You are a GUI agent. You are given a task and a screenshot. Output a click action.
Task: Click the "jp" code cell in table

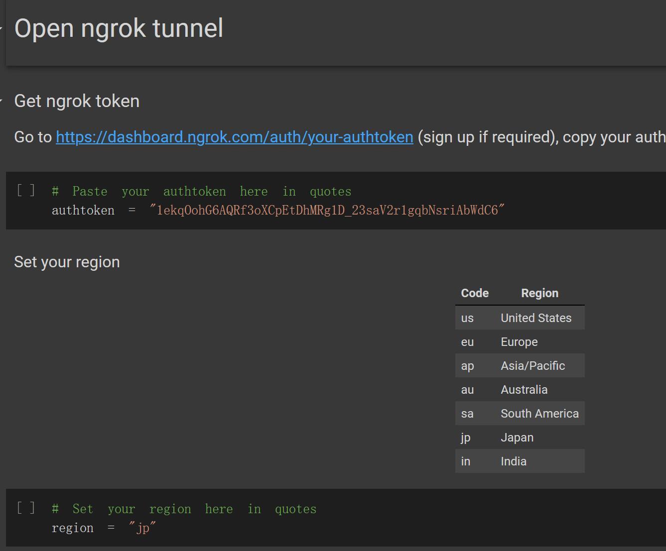[x=466, y=438]
